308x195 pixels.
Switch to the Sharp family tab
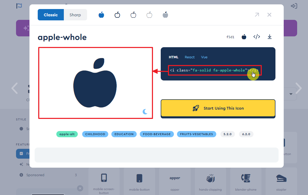(75, 15)
